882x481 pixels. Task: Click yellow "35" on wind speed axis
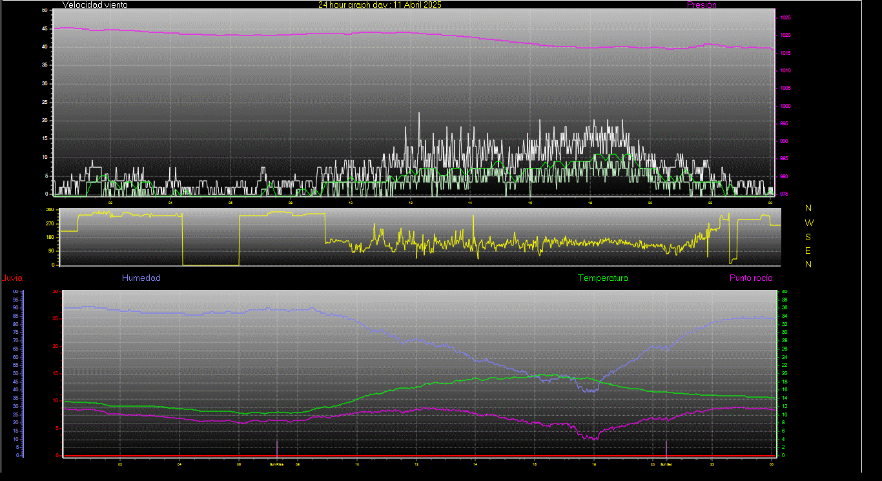point(45,65)
